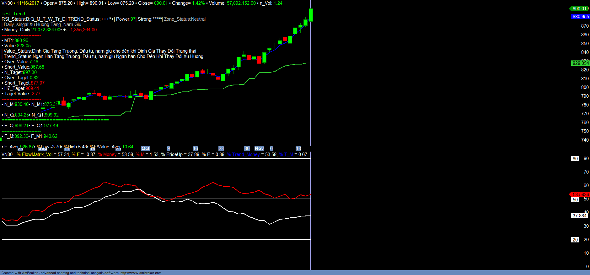Click the blue 880.955 value tag
Image resolution: width=590 pixels, height=275 pixels.
[x=580, y=17]
